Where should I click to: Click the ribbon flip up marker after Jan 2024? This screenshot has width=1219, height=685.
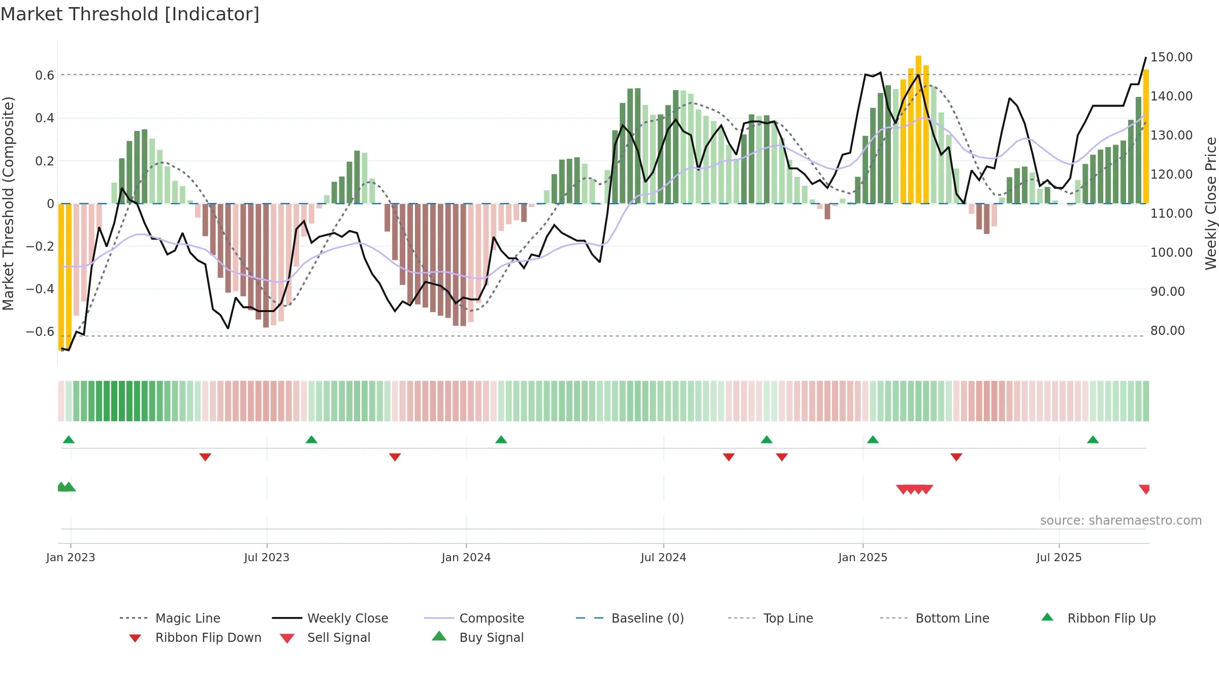click(x=501, y=439)
